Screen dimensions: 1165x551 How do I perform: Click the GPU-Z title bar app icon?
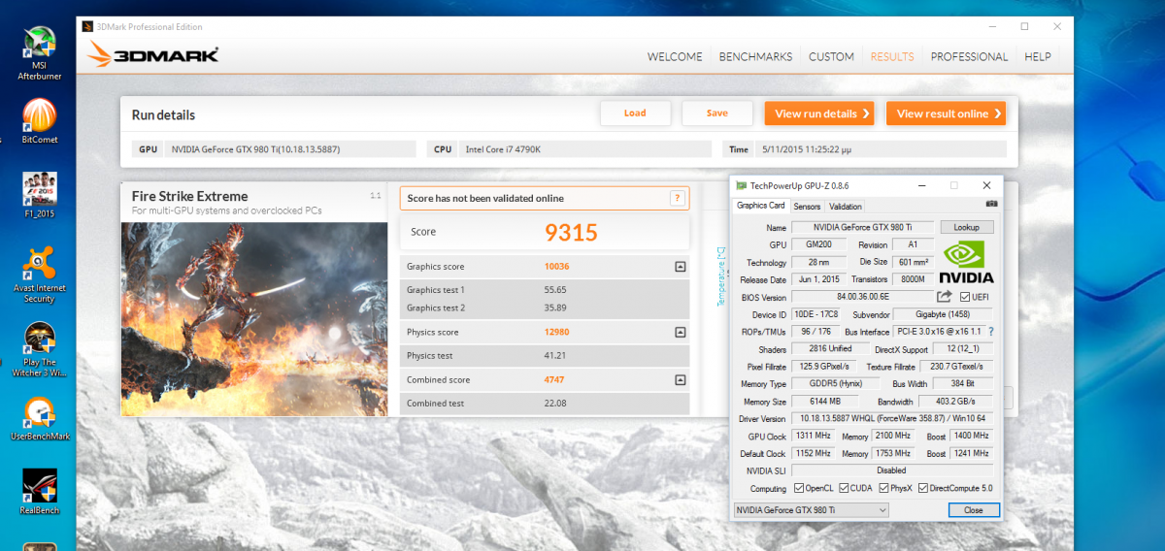click(x=741, y=185)
